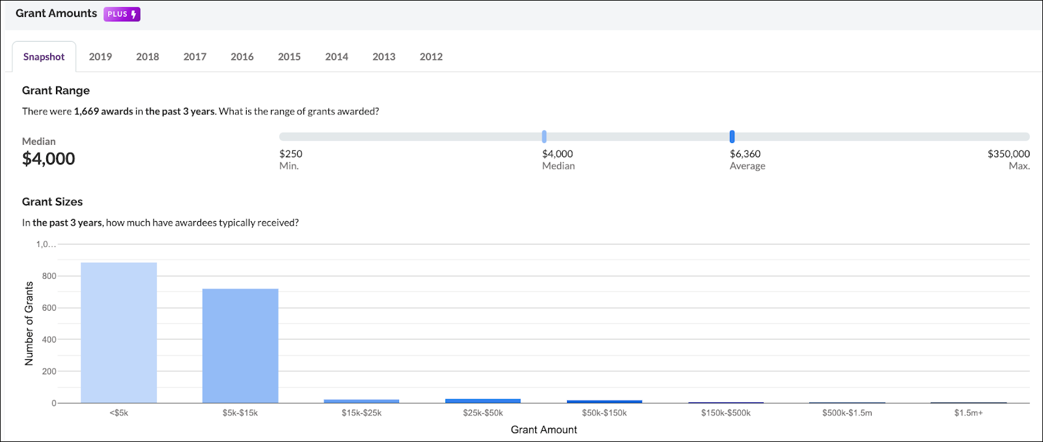This screenshot has height=442, width=1043.
Task: Click the $150k-$500k axis label
Action: 726,413
